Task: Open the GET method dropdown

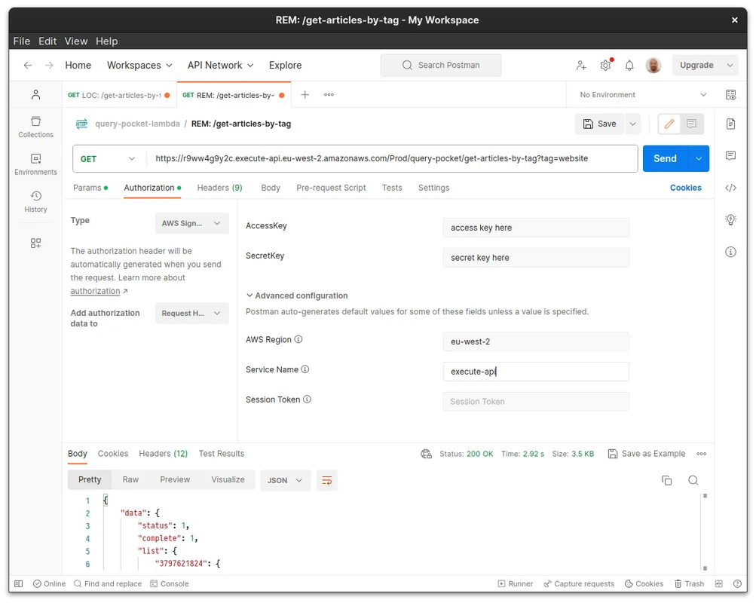Action: [x=109, y=159]
